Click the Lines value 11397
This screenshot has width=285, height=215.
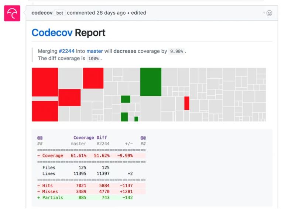pos(103,174)
